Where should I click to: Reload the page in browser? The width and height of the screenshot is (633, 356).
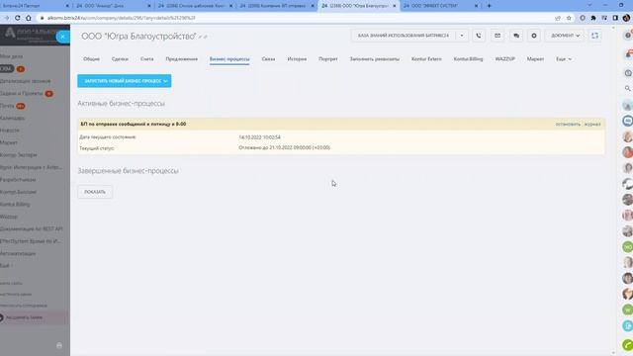(18, 18)
